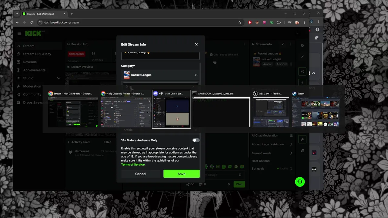Click the stream title input field

160,55
